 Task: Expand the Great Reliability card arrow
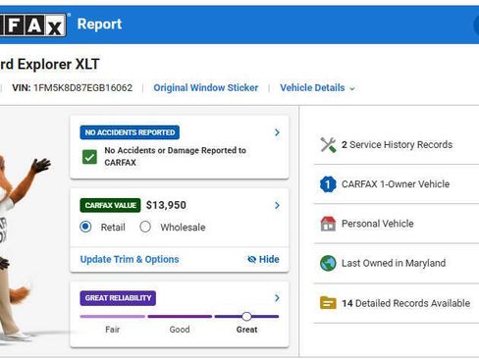tap(277, 298)
